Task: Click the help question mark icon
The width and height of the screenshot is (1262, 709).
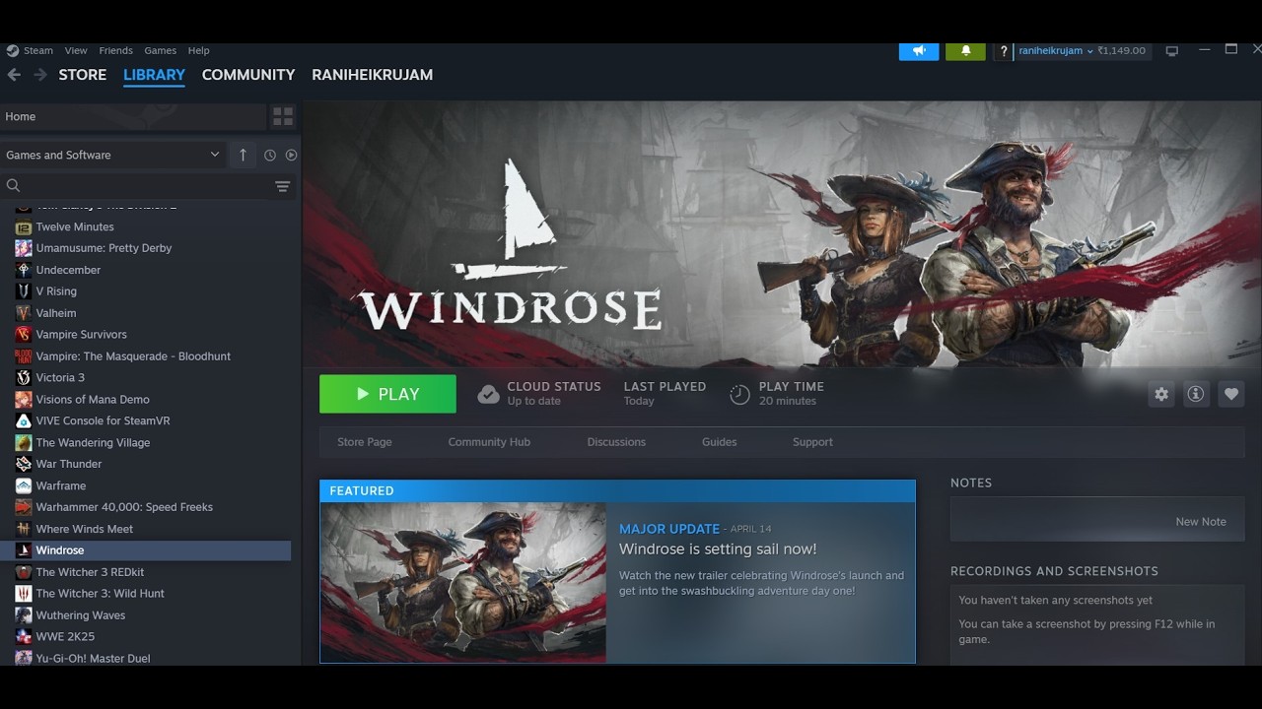Action: 1004,51
